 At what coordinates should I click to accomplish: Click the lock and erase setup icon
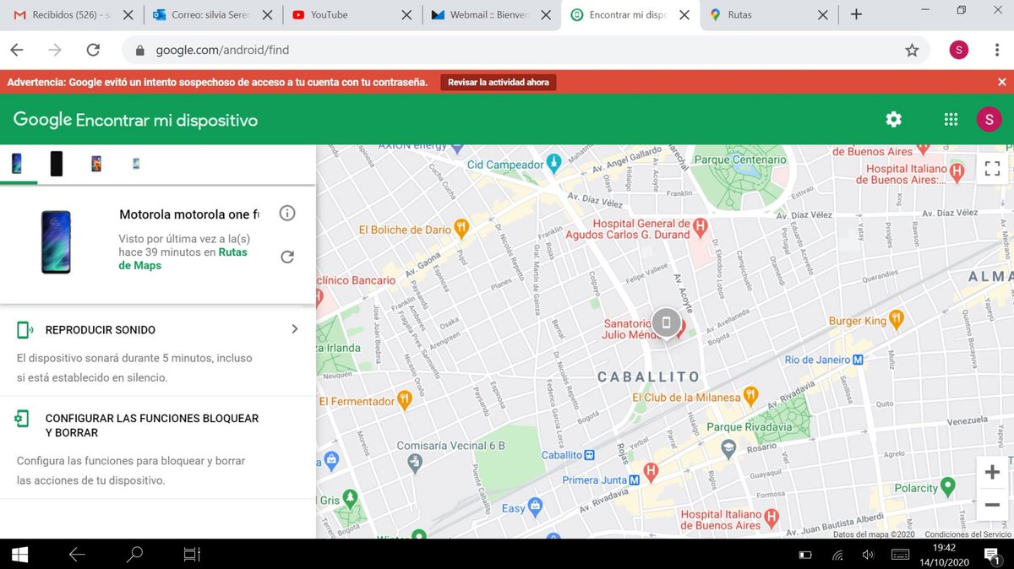click(23, 419)
